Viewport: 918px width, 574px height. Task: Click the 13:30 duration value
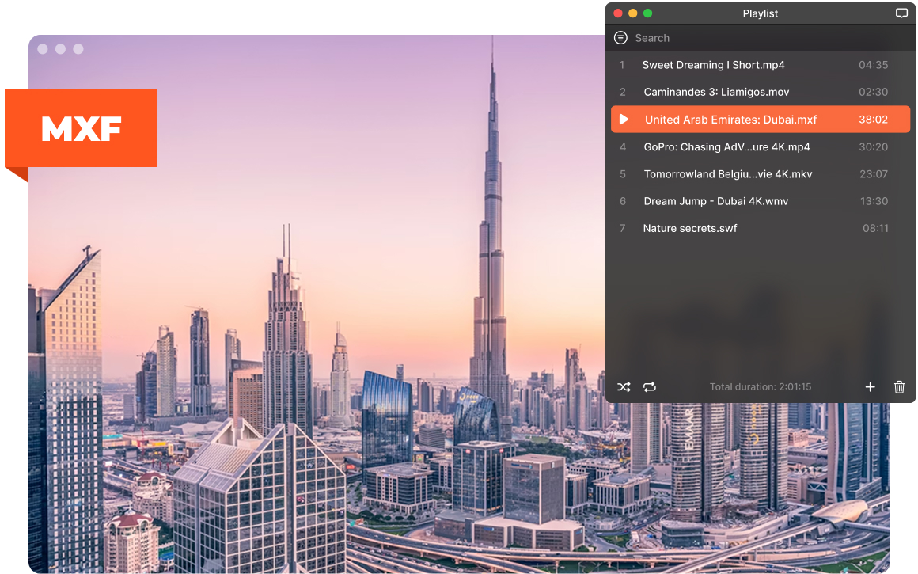coord(874,201)
